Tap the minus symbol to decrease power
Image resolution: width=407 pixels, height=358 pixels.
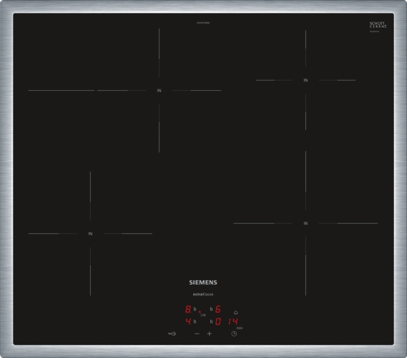pos(197,334)
